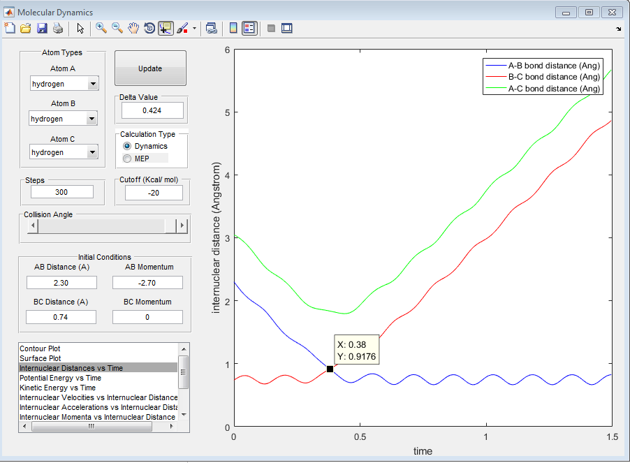Insert a colorbar from the toolbar
This screenshot has width=630, height=463.
(233, 29)
